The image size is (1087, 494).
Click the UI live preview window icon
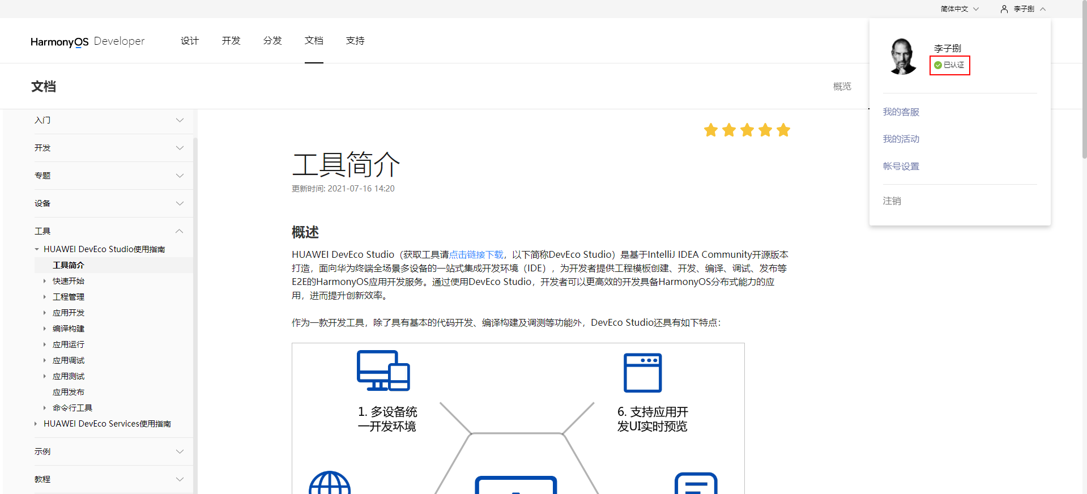pos(642,373)
